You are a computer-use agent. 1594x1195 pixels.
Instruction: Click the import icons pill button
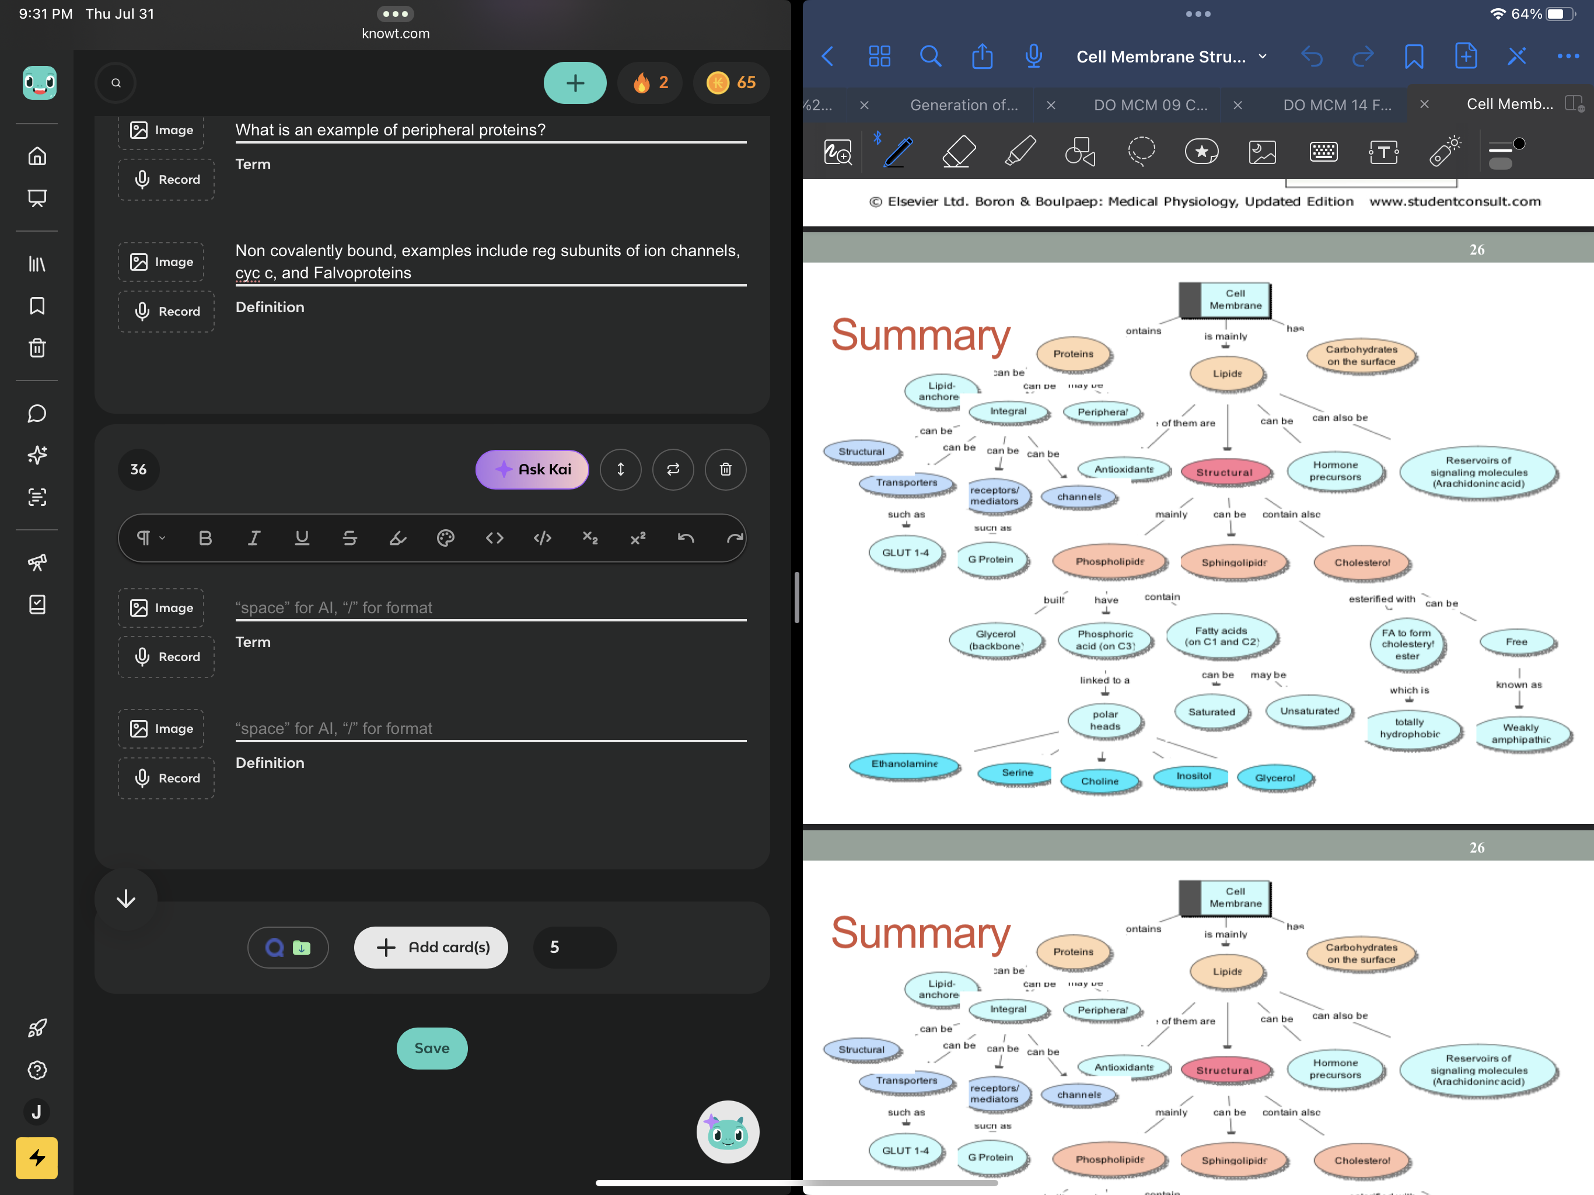(288, 947)
